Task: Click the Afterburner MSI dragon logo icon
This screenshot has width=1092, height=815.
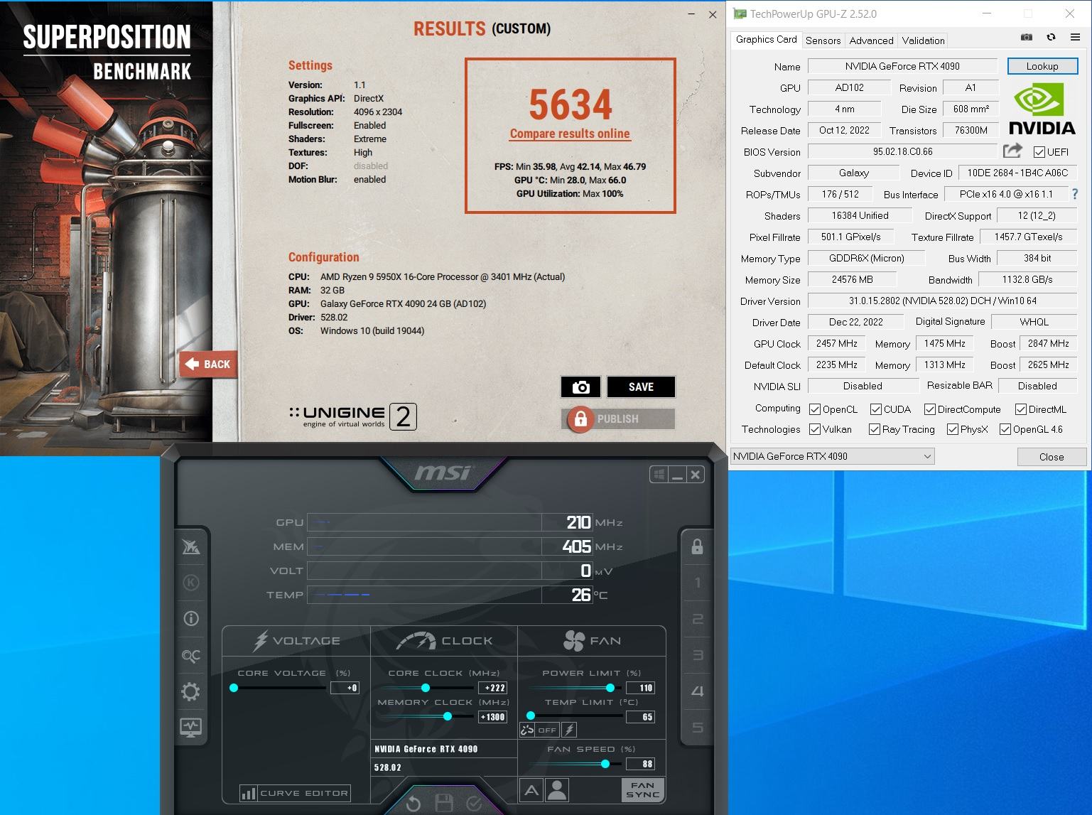Action: 191,546
